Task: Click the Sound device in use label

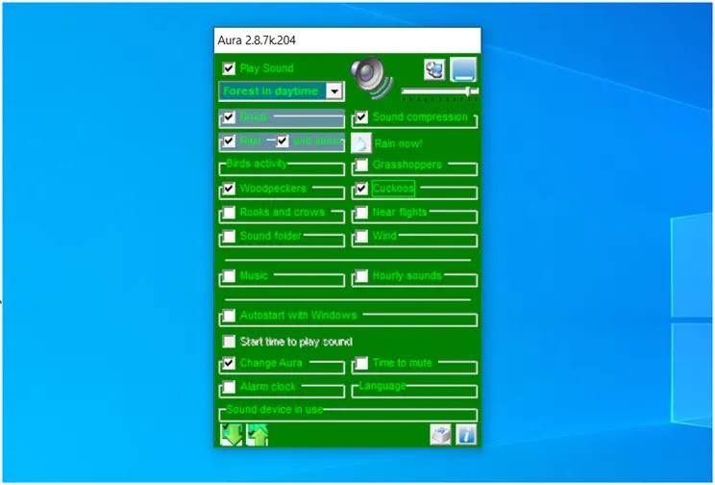Action: click(x=275, y=409)
